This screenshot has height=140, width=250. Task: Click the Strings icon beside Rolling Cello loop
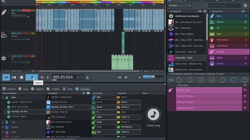click(x=171, y=90)
